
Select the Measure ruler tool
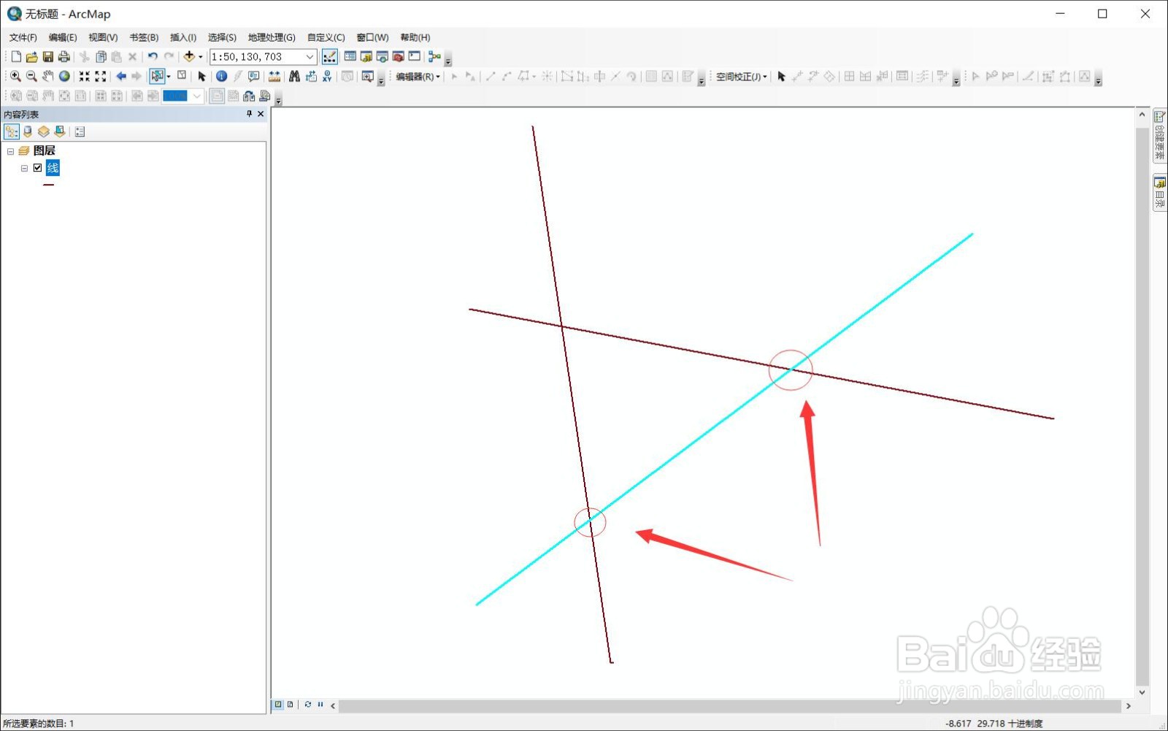click(274, 76)
